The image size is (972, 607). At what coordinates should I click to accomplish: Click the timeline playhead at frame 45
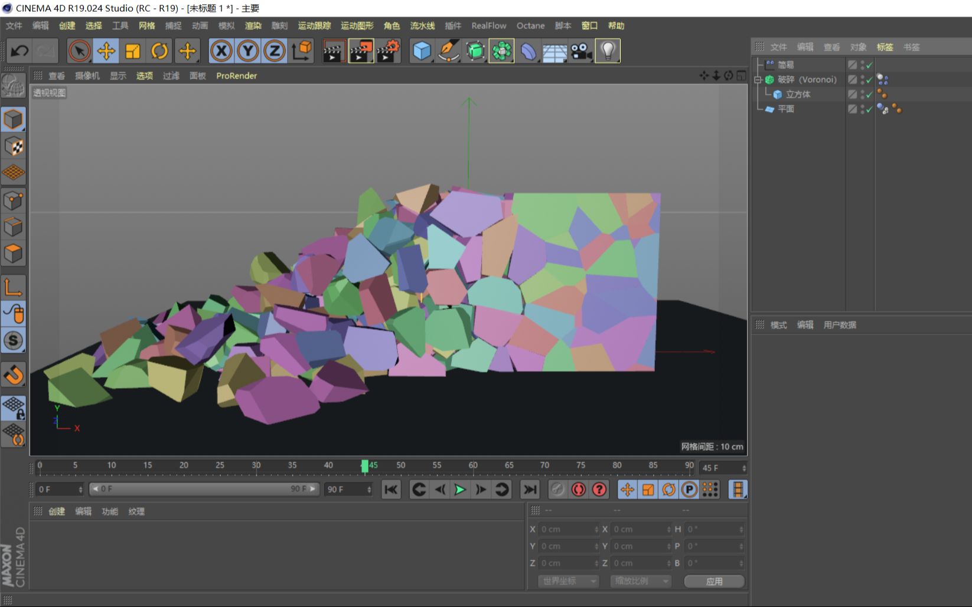[365, 466]
